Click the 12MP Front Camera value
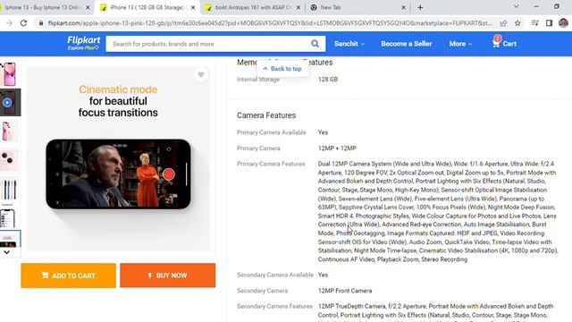Viewport: 572px width, 322px height. click(x=345, y=291)
